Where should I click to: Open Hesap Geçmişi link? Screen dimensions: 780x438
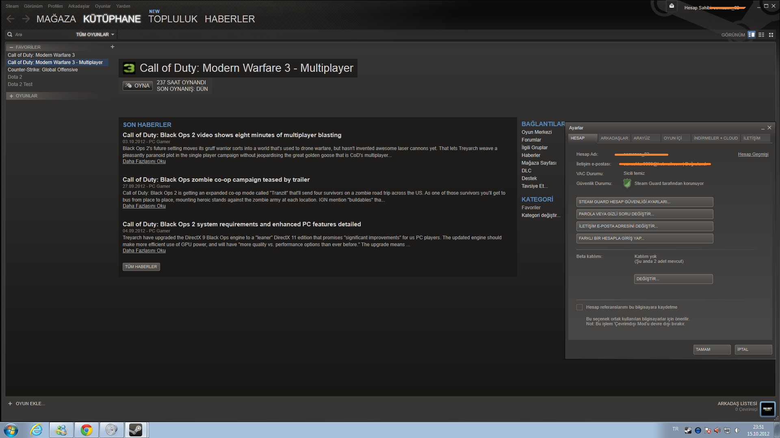pyautogui.click(x=753, y=155)
